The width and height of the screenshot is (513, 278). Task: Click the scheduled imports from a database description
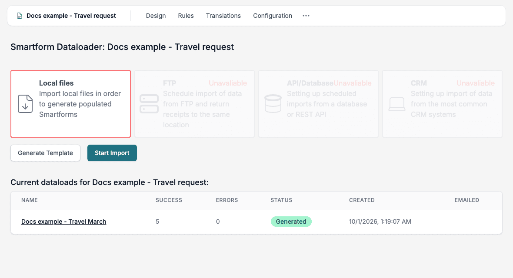coord(327,104)
